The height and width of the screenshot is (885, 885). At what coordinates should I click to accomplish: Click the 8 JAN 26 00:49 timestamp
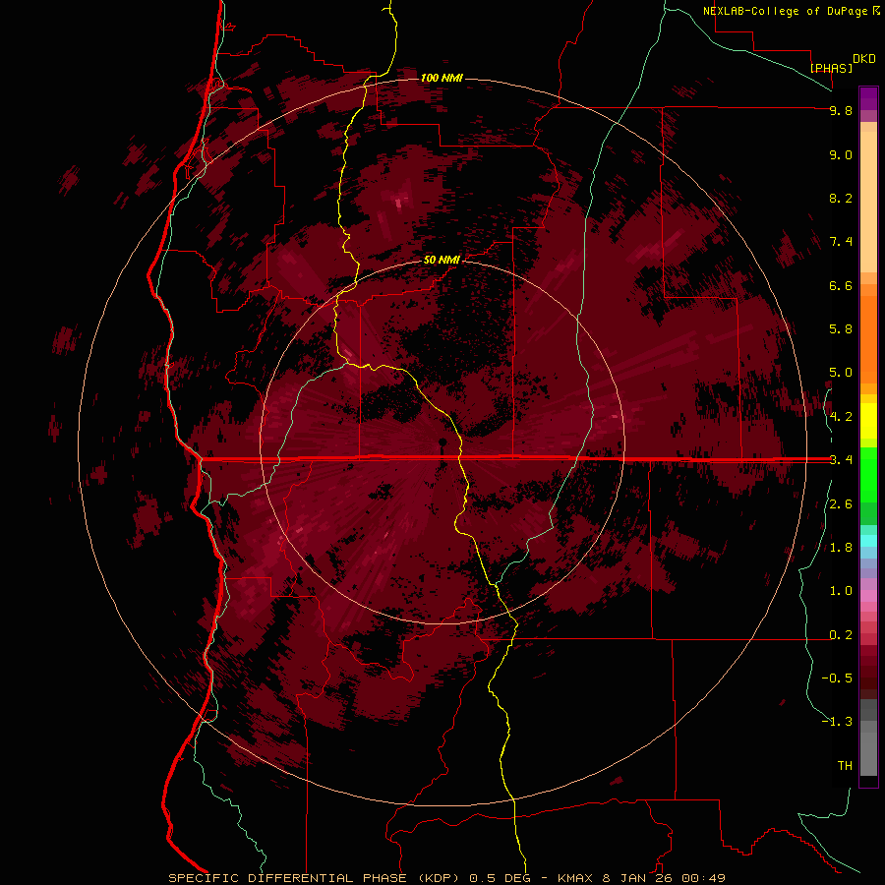tap(664, 878)
